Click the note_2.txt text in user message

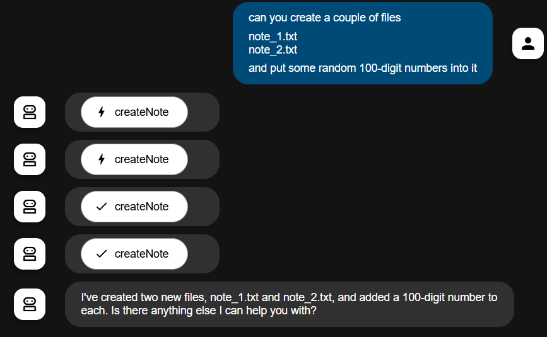tap(273, 50)
